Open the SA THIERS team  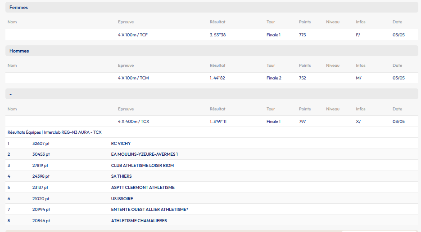[122, 176]
